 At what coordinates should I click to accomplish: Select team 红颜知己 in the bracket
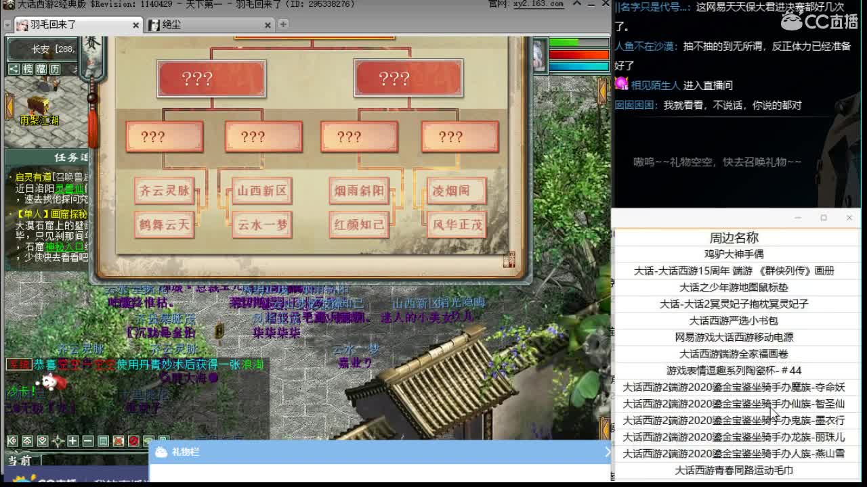[x=359, y=225]
